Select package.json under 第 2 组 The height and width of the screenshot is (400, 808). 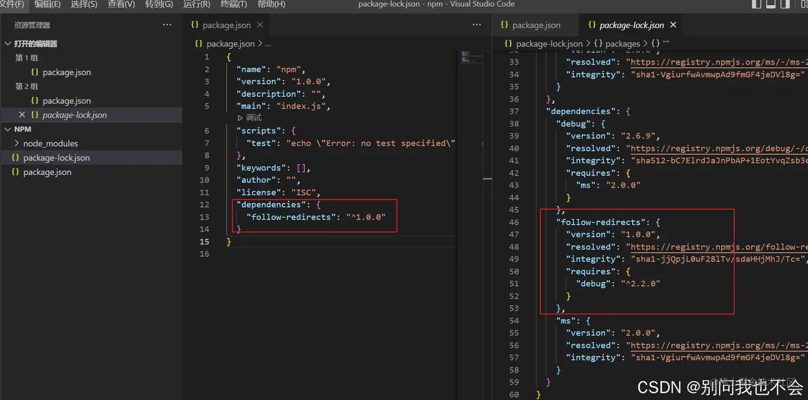[67, 101]
